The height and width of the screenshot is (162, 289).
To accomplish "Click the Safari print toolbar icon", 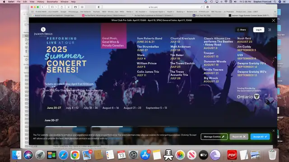I will [x=75, y=7].
